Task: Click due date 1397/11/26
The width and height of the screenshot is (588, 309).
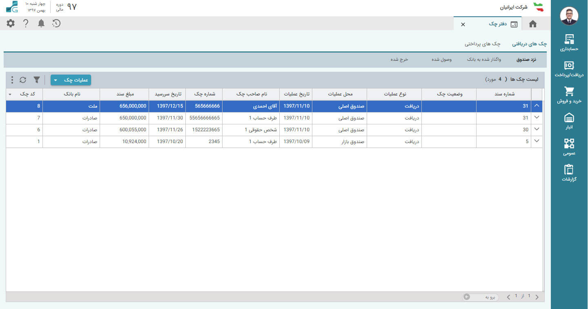Action: coord(170,130)
